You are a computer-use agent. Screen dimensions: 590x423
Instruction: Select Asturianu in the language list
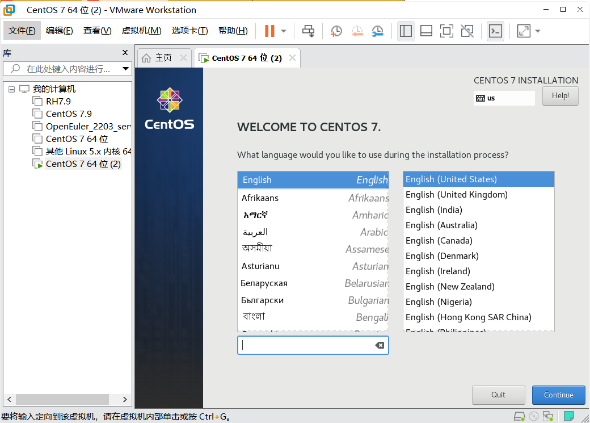click(x=313, y=266)
